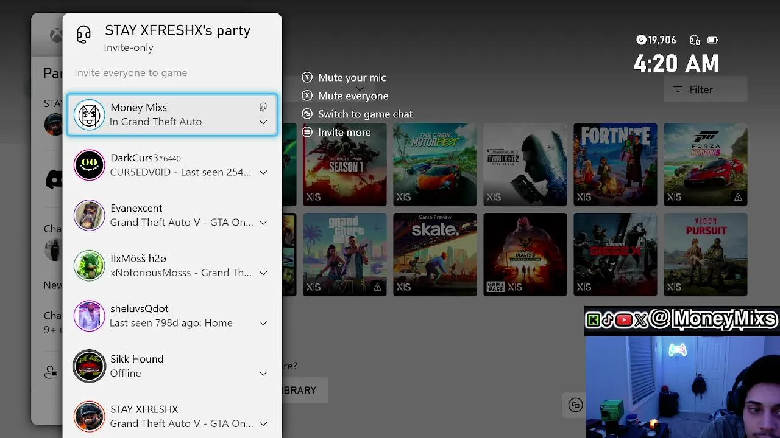Click the headset status icon near the clock
Viewport: 780px width, 438px height.
pyautogui.click(x=695, y=40)
